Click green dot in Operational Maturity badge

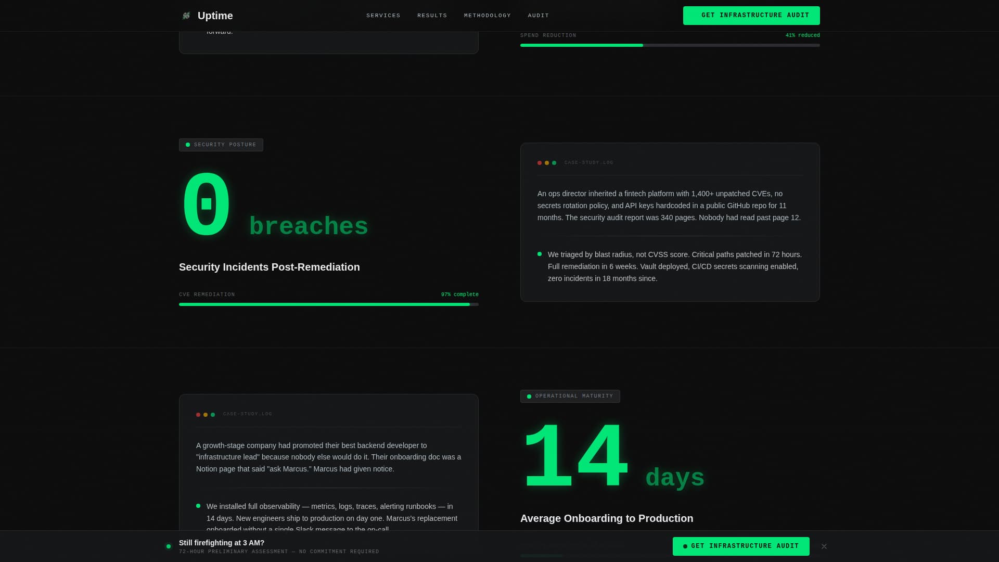(529, 397)
